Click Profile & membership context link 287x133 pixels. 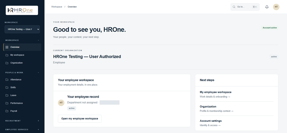(x=216, y=111)
